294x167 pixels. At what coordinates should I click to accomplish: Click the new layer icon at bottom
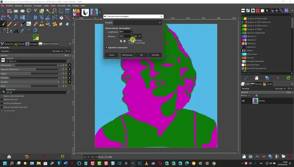click(244, 156)
